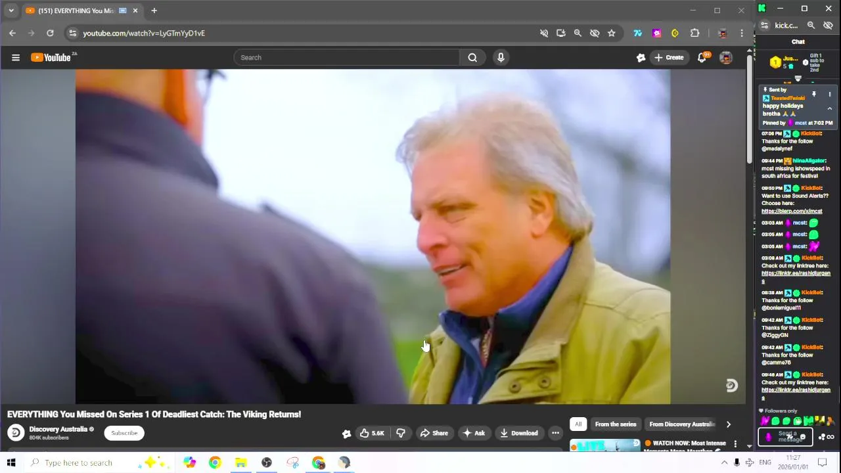Open the Discovery Australia channel name link
The height and width of the screenshot is (473, 841).
(x=58, y=429)
